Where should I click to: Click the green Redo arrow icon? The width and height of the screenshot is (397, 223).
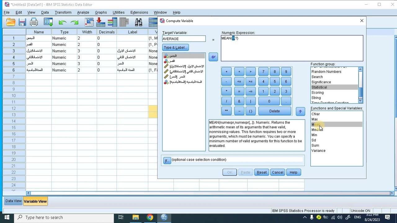click(x=74, y=22)
